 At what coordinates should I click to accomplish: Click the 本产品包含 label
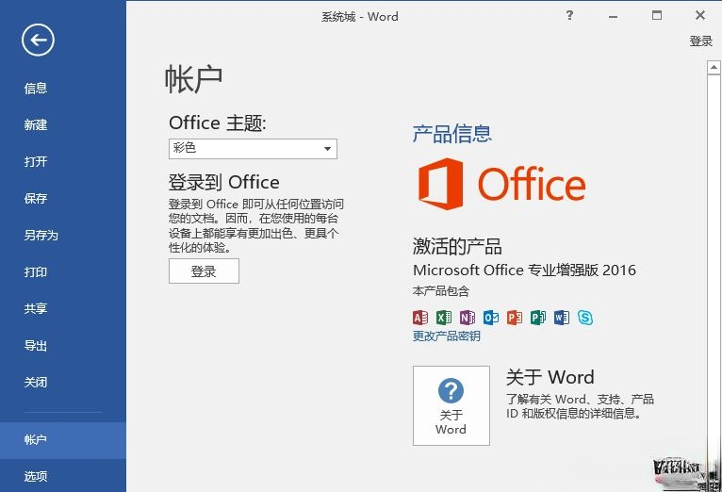point(441,291)
